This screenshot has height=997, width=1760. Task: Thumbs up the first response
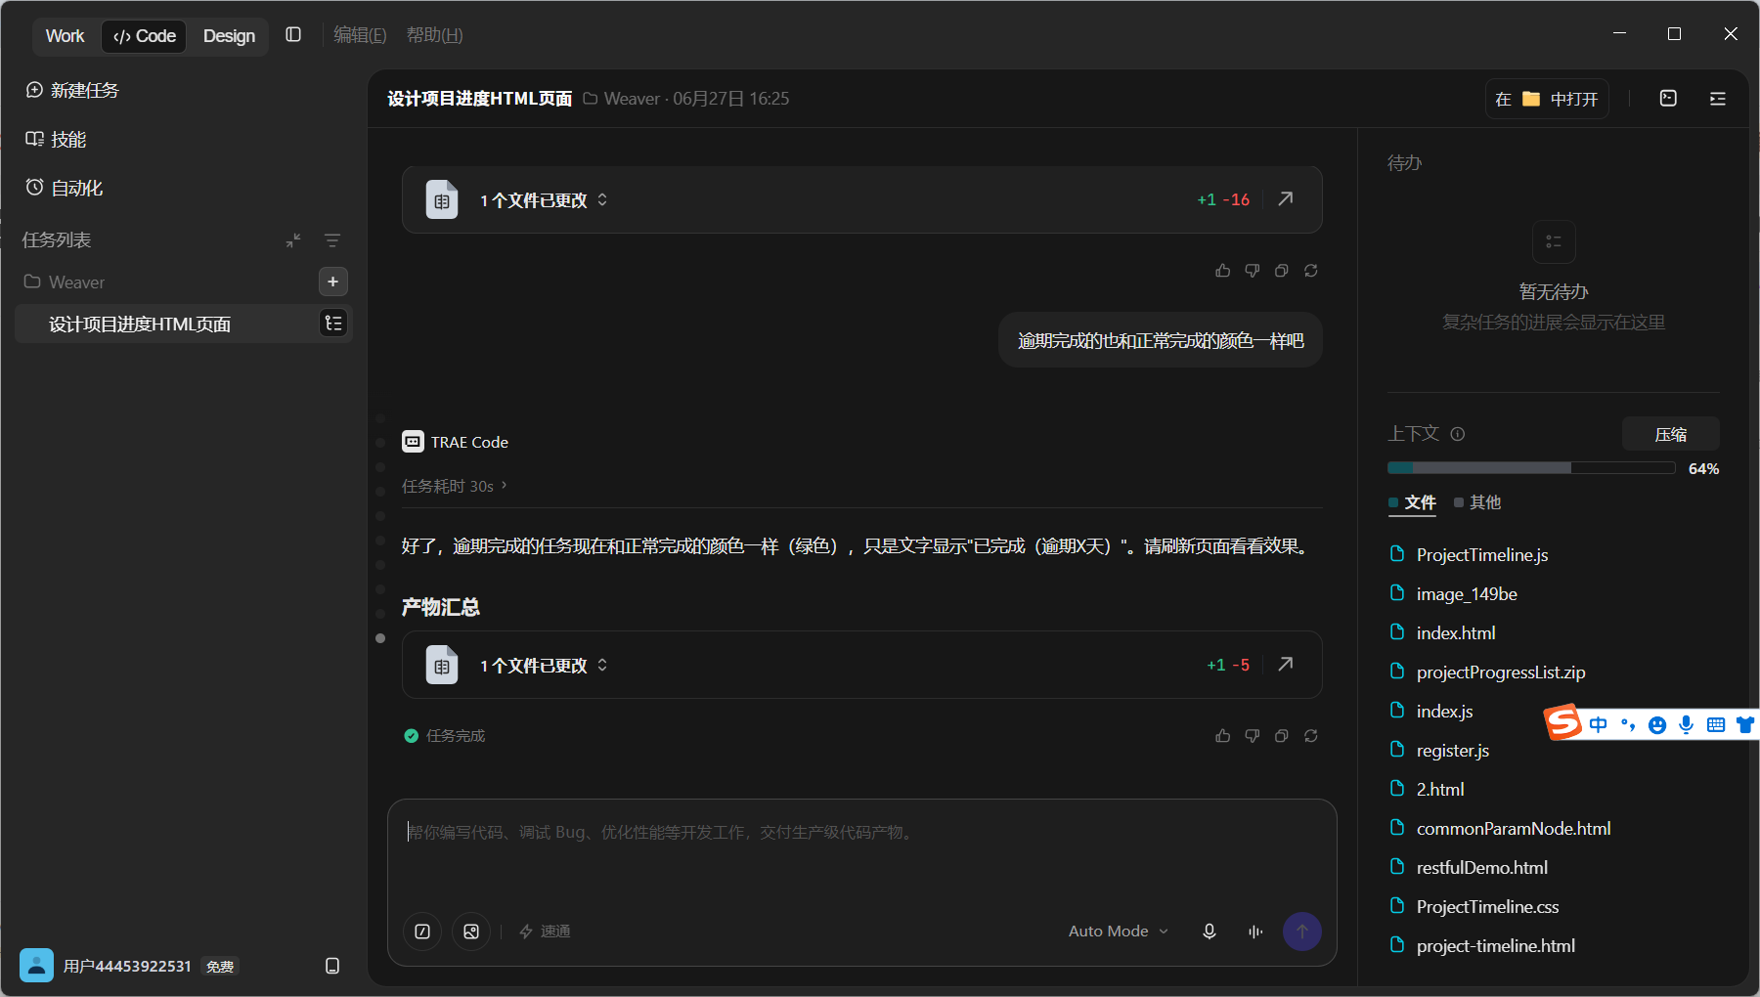click(x=1222, y=271)
